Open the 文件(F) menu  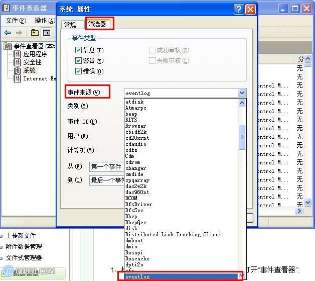16,21
